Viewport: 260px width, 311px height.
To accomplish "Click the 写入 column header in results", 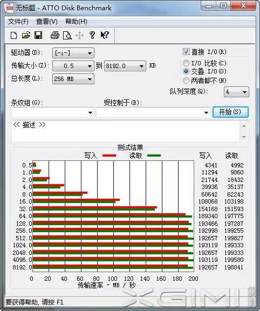I will tap(206, 155).
